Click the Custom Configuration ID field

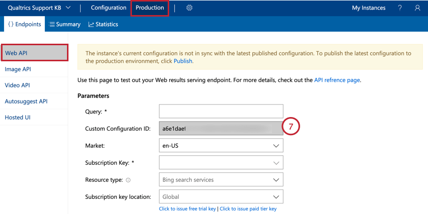tap(221, 128)
